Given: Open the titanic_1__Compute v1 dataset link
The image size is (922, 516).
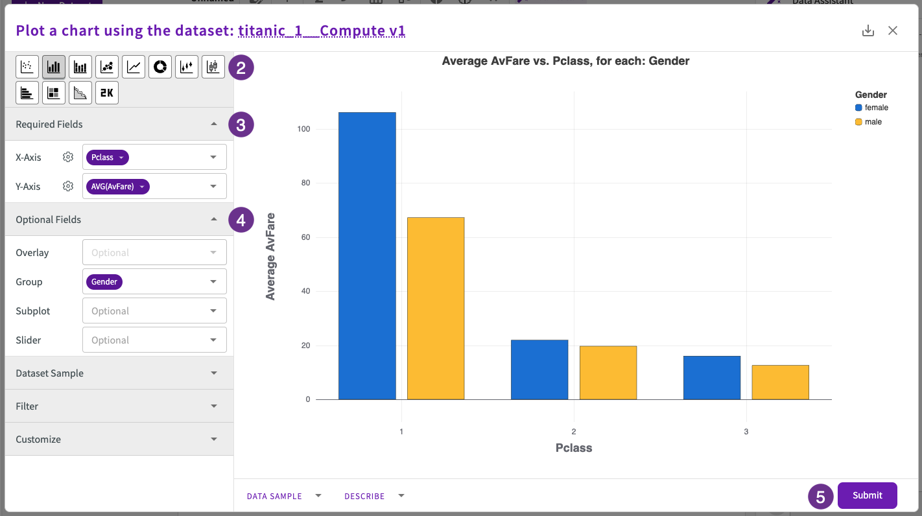Looking at the screenshot, I should [322, 30].
